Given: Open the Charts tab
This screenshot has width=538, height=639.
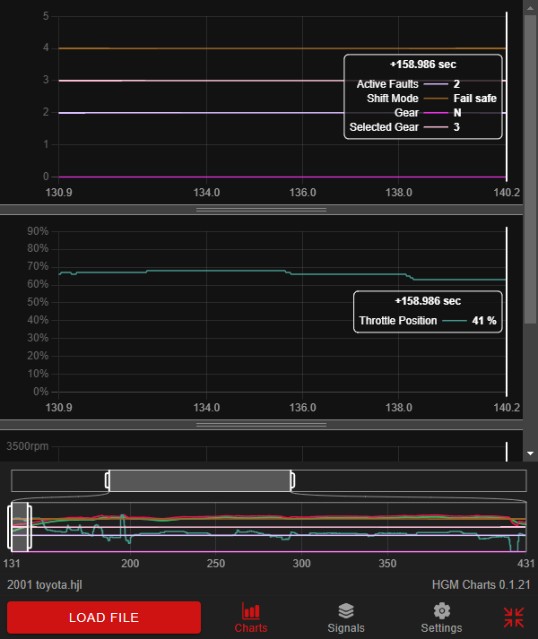Looking at the screenshot, I should pyautogui.click(x=250, y=617).
